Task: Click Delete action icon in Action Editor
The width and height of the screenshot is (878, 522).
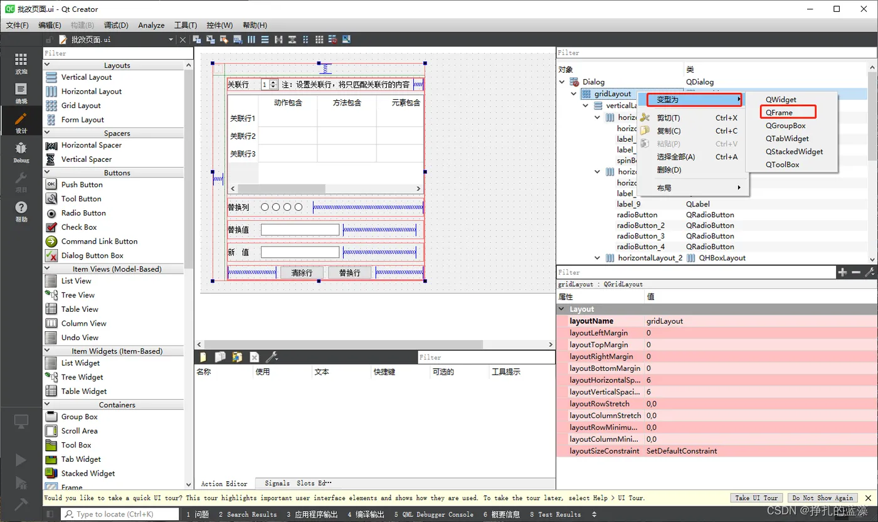Action: pos(254,357)
